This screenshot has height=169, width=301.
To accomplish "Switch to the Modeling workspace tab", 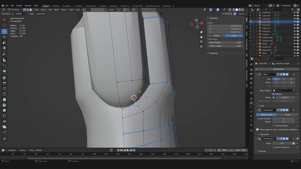I will [x=55, y=6].
